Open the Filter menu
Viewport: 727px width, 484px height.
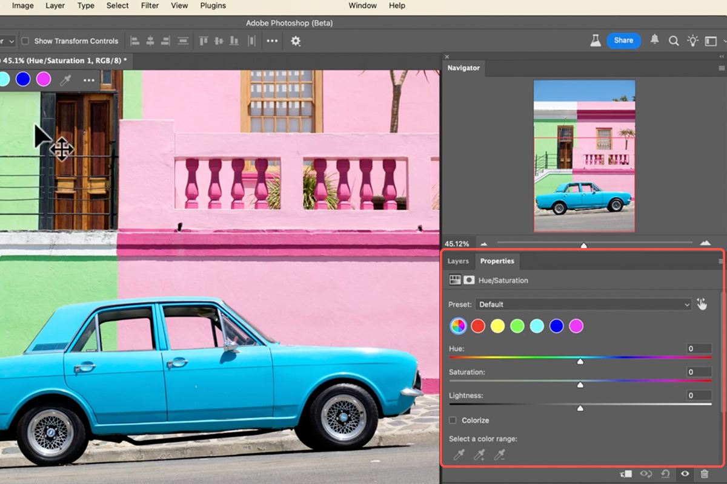(x=150, y=5)
